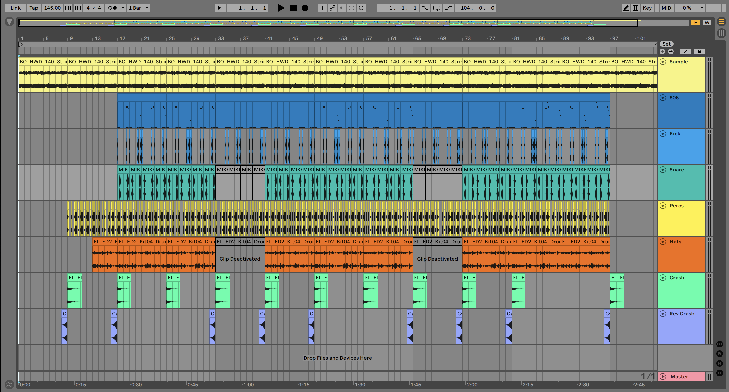Viewport: 729px width, 392px height.
Task: Enable Key map mode
Action: coord(647,8)
